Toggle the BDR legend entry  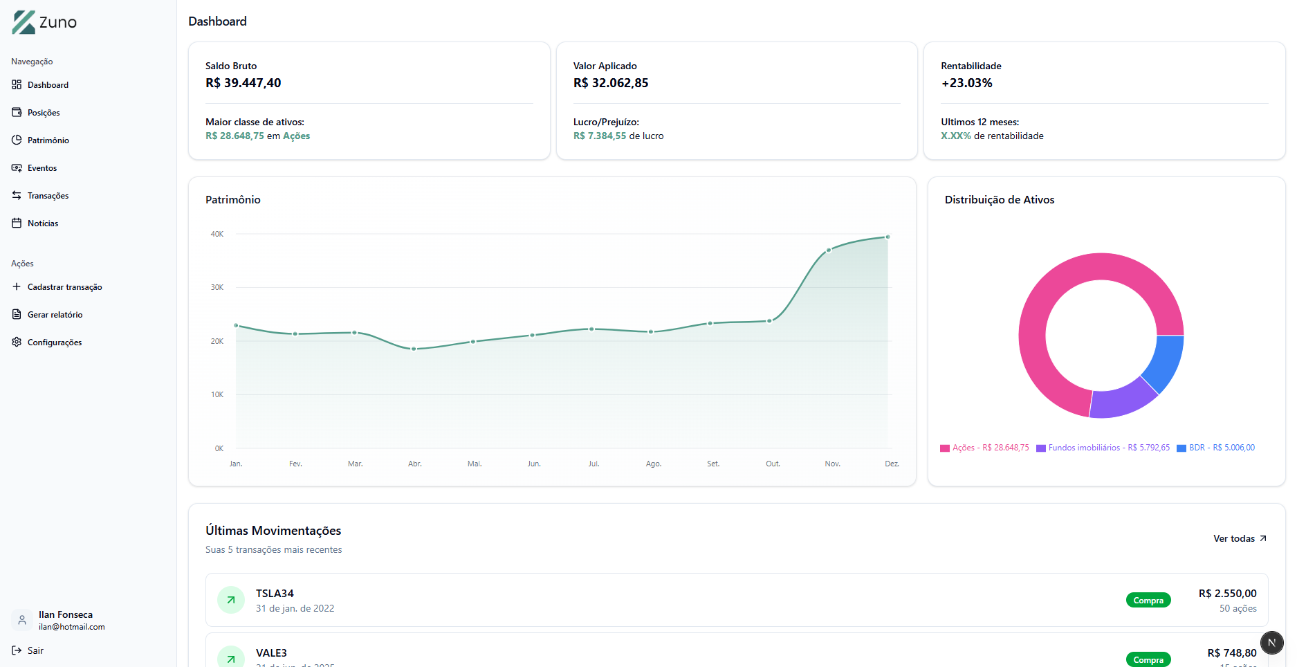tap(1215, 448)
